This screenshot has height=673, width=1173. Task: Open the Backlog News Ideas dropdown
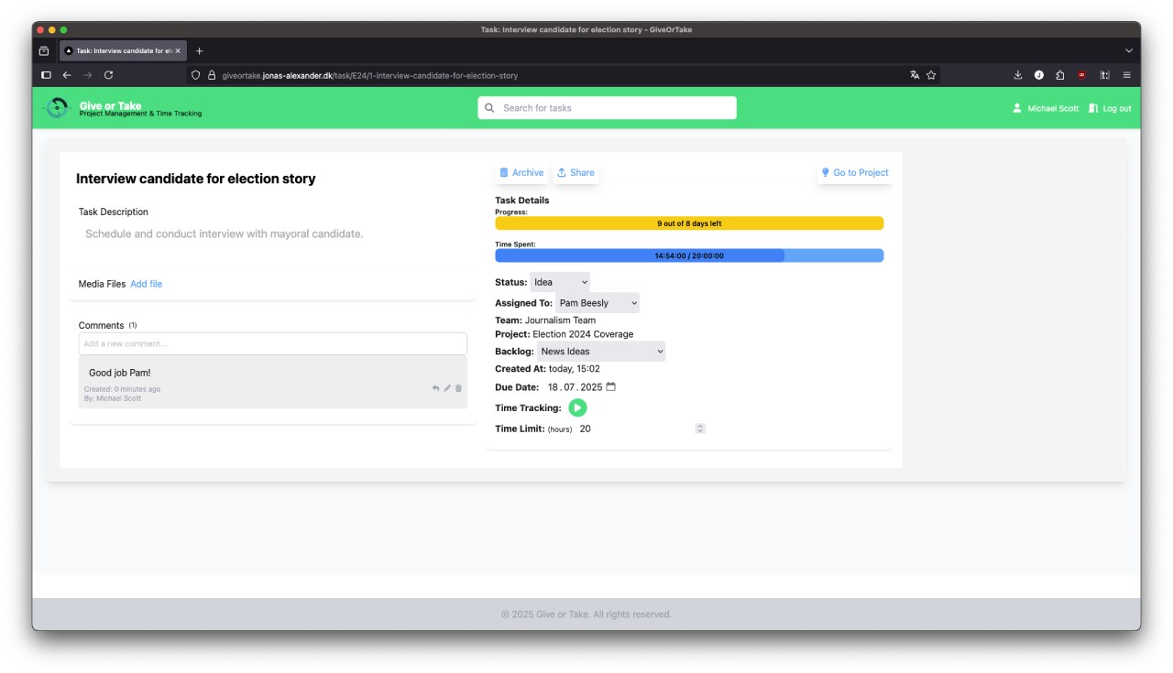601,352
